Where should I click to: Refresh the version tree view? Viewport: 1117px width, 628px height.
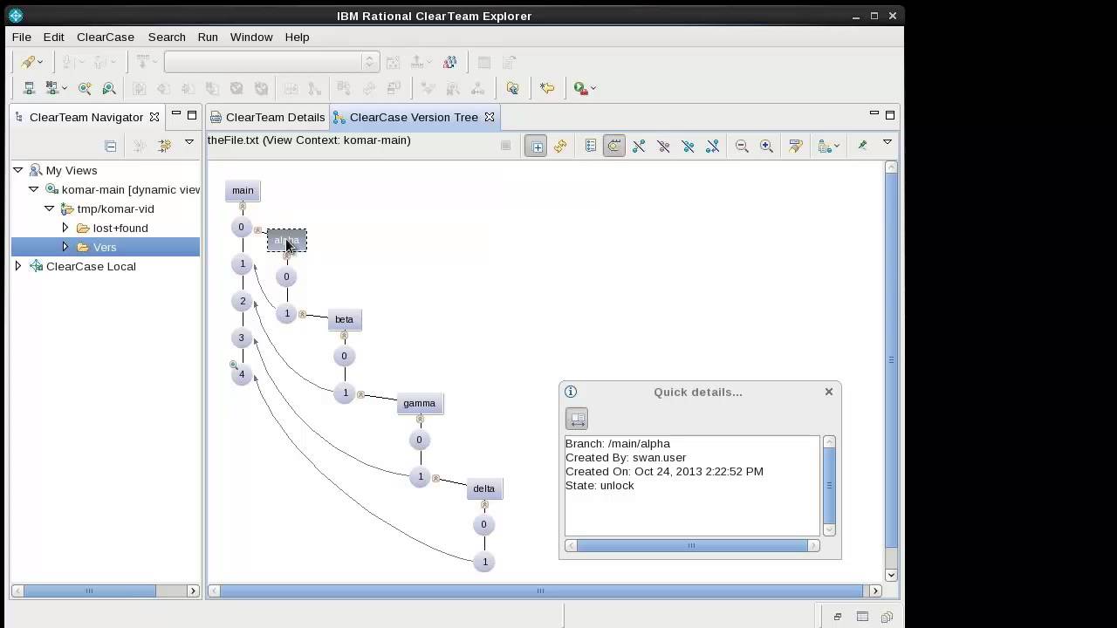tap(560, 147)
